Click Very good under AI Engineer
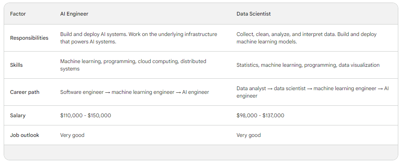Viewport: 402px width, 164px height. 72,135
